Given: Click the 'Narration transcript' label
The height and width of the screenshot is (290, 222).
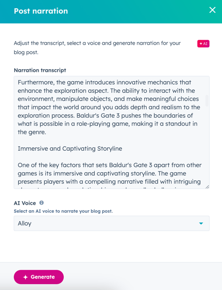Looking at the screenshot, I should (40, 70).
